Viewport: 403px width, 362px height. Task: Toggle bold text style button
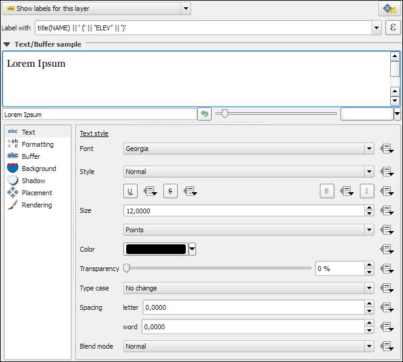[327, 191]
